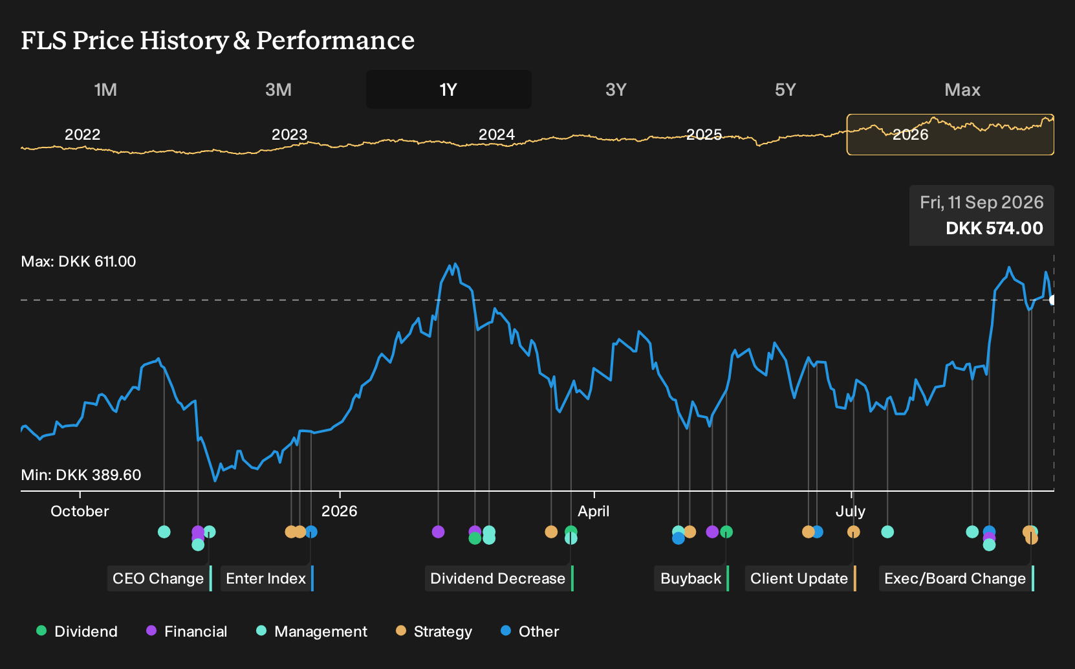Select the lone purple Financial dot in early February
This screenshot has height=669, width=1075.
pos(439,532)
